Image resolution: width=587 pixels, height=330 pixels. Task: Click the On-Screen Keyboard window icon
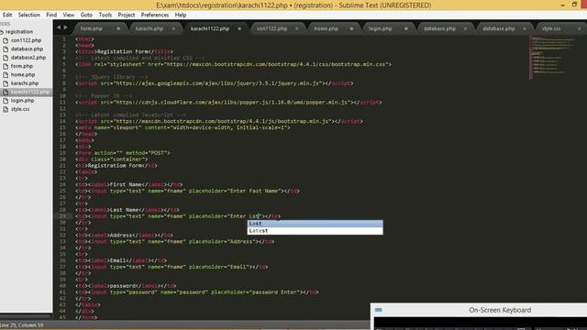[379, 310]
